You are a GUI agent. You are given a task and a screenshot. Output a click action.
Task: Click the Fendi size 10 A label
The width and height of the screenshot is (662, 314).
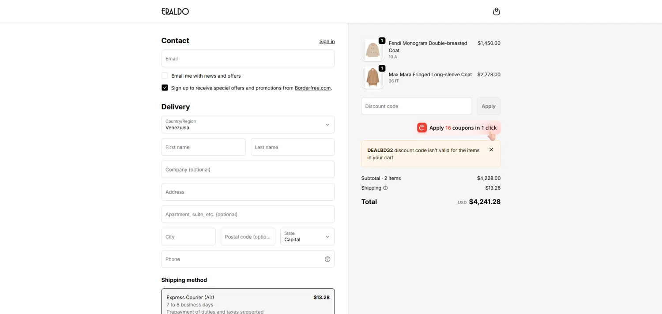click(x=393, y=57)
